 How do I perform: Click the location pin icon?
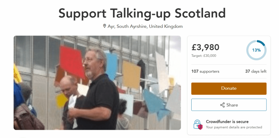[x=105, y=26]
